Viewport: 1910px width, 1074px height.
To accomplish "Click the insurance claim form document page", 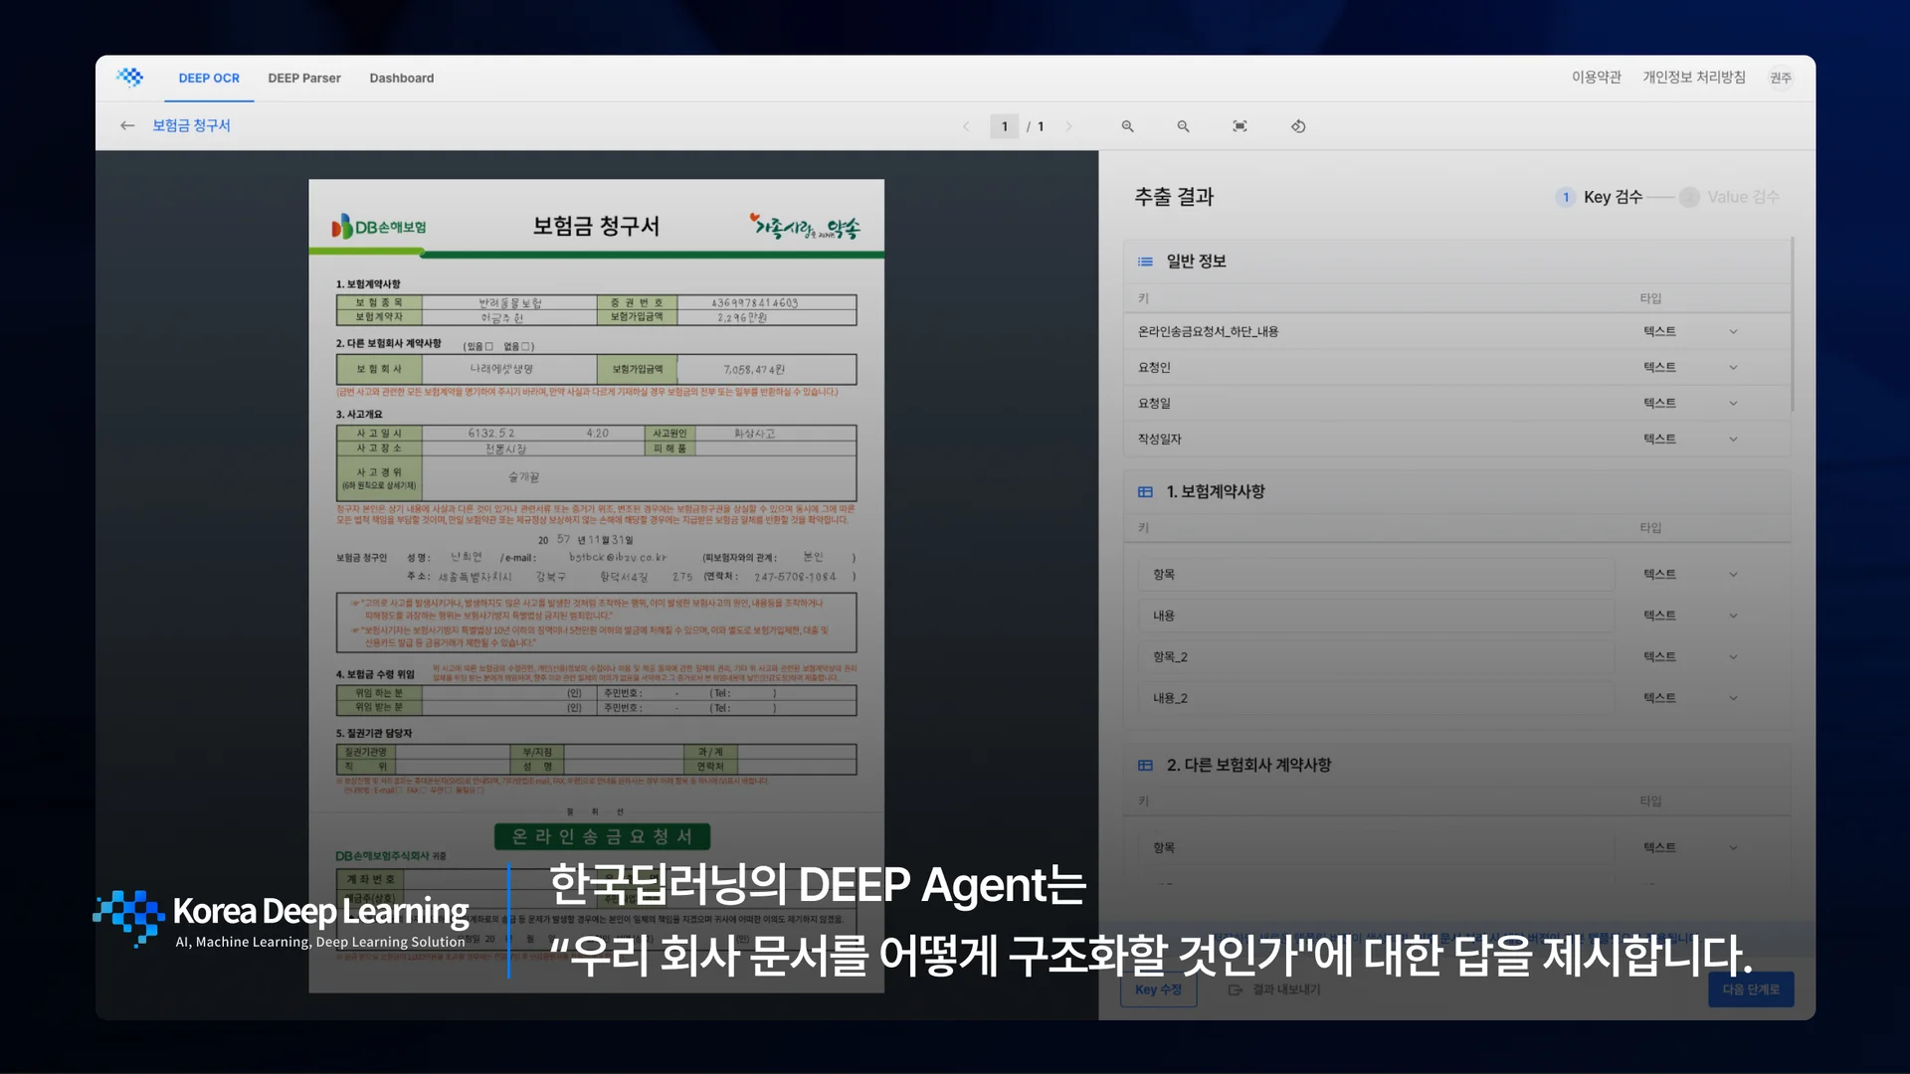I will (x=596, y=586).
